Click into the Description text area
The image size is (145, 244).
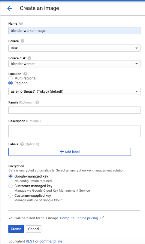point(74,131)
